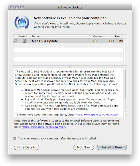Click 'Discover Mac apps' bullet text

[x=72, y=93]
